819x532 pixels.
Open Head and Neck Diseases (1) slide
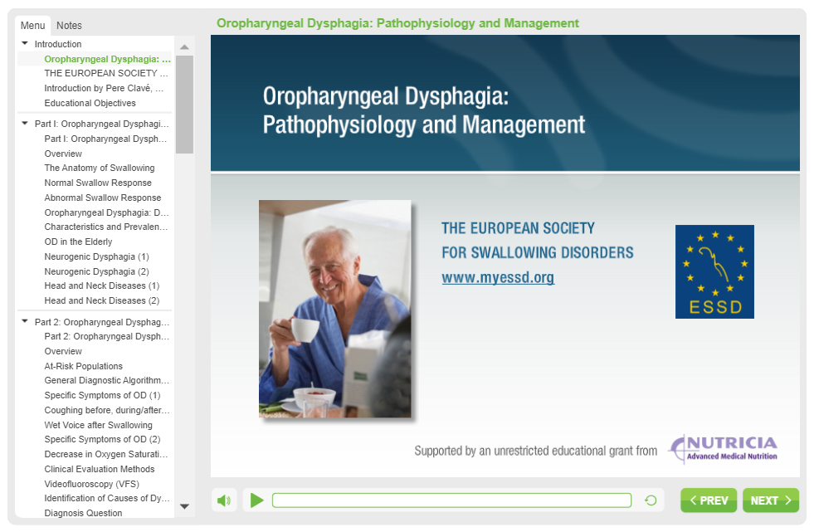(102, 286)
